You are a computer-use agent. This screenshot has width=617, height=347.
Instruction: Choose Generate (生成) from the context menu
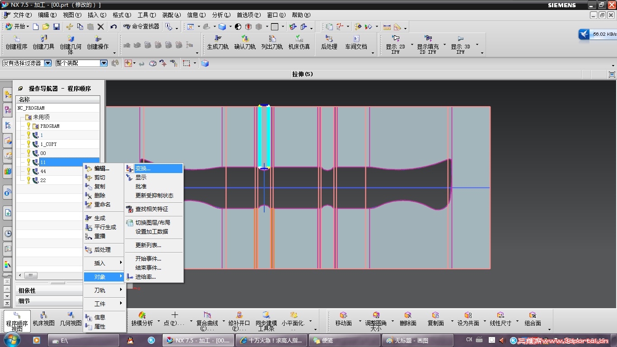click(x=99, y=218)
